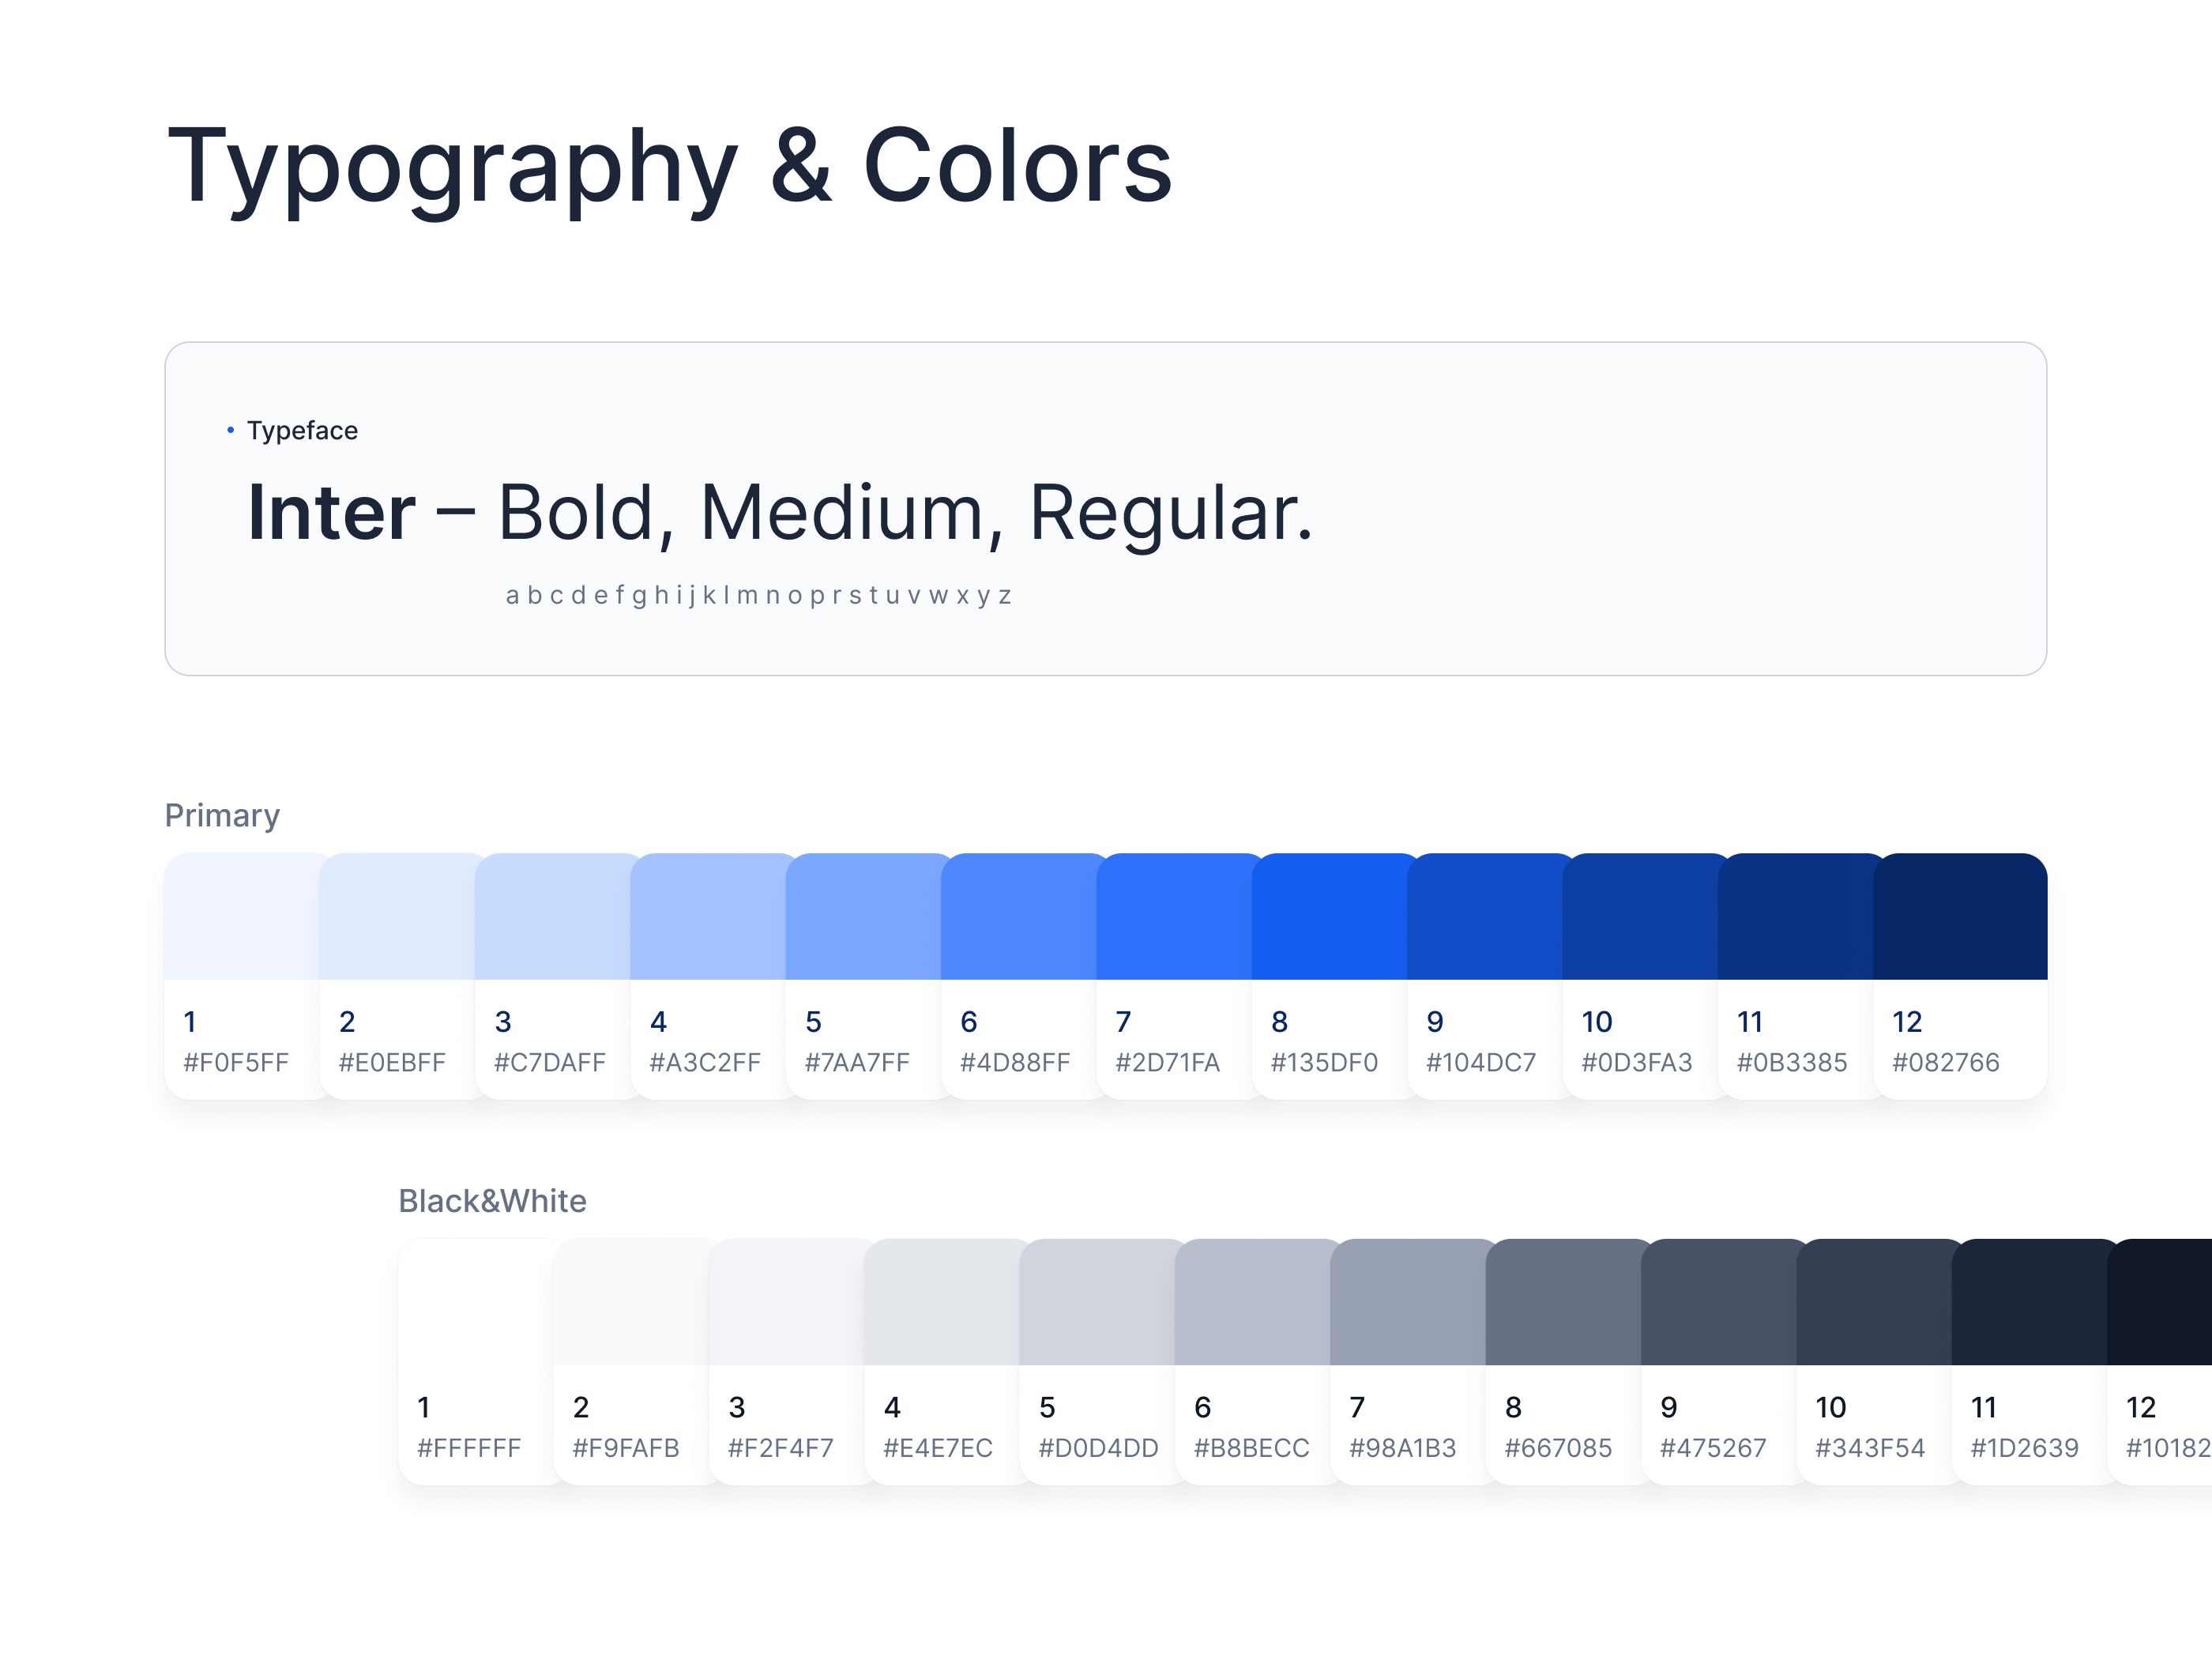Click the Black&White swatch #FFFFFF

pyautogui.click(x=476, y=1302)
